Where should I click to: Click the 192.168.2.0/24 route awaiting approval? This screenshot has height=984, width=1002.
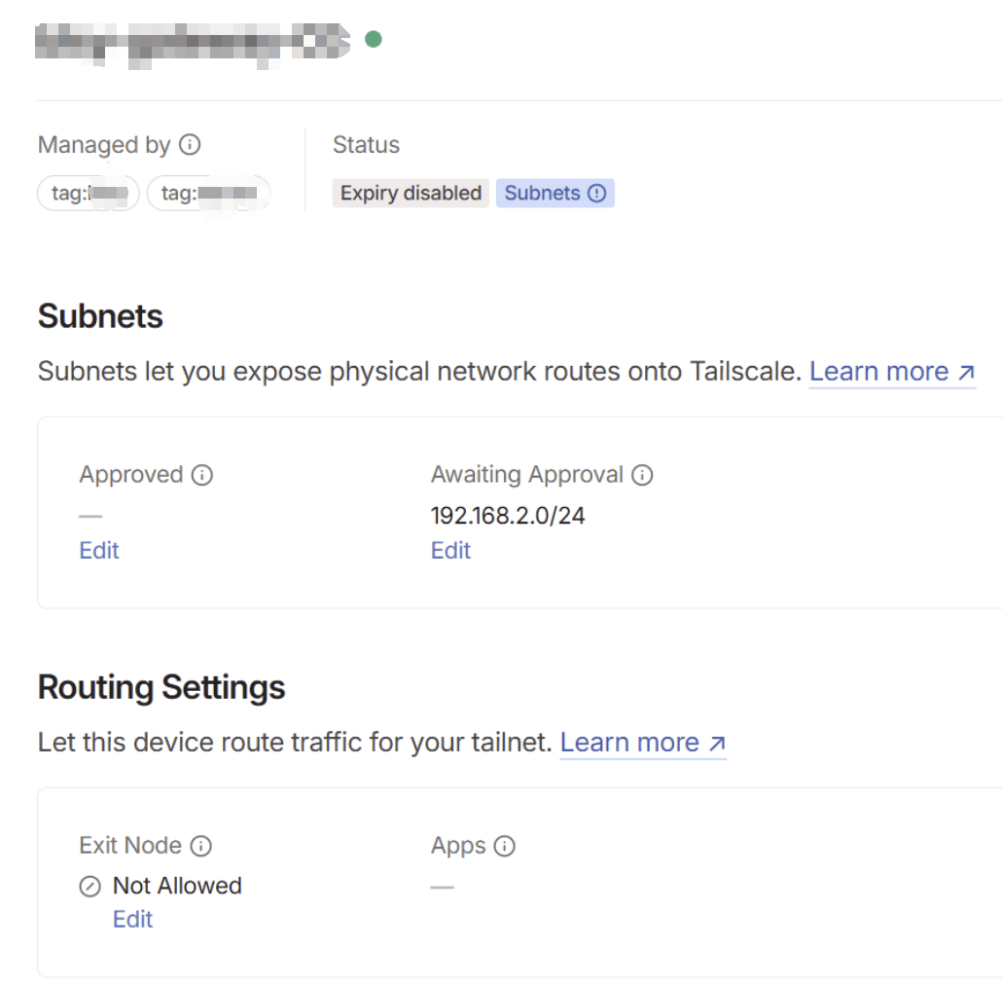point(508,516)
